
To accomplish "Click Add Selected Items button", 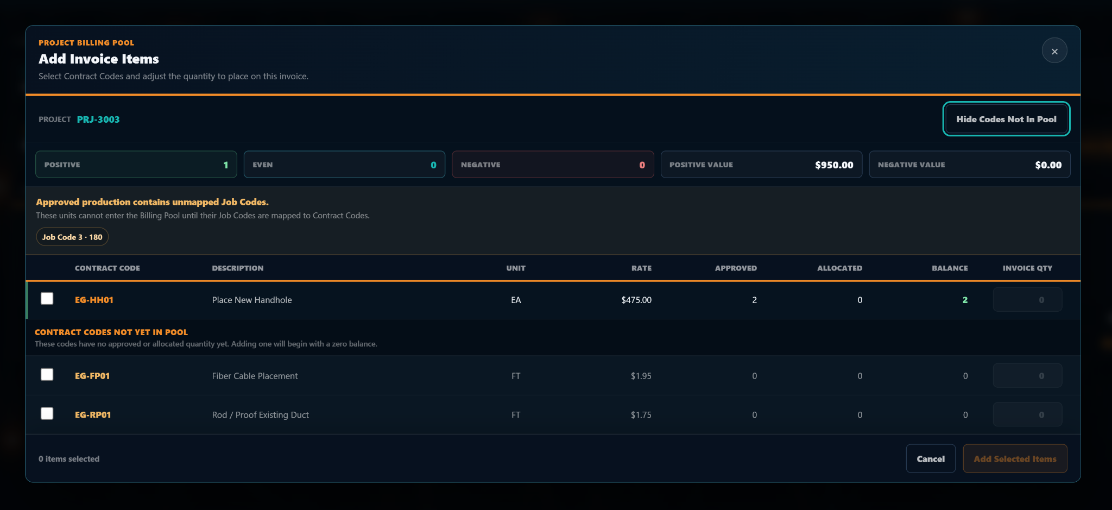I will click(x=1015, y=459).
